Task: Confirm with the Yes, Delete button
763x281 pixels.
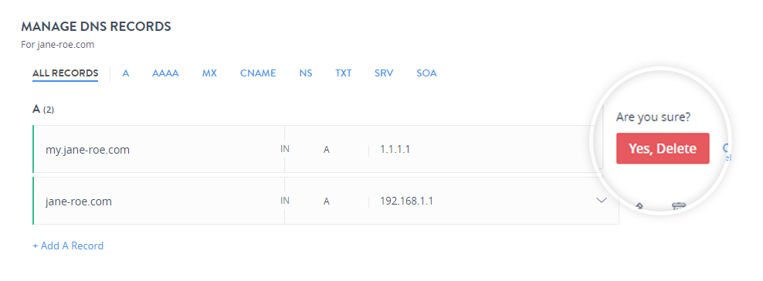Action: click(663, 148)
